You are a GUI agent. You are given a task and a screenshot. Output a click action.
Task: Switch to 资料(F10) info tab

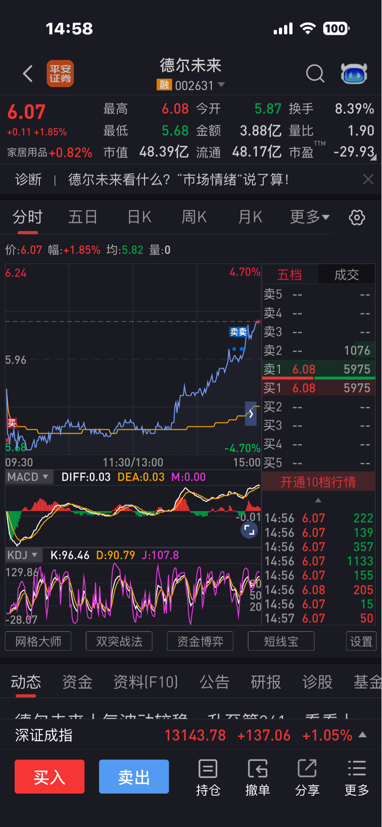point(146,682)
